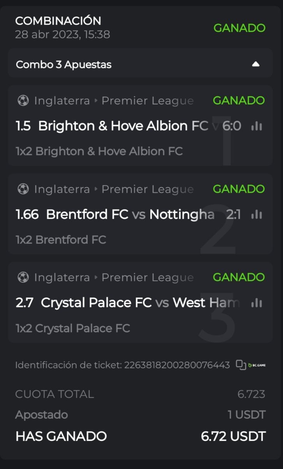Click the BC.GAME logo
This screenshot has width=283, height=469.
tap(257, 365)
